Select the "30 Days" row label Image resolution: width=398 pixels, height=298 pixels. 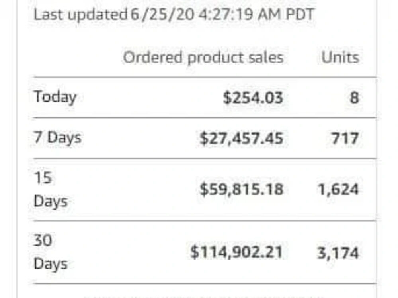point(51,252)
